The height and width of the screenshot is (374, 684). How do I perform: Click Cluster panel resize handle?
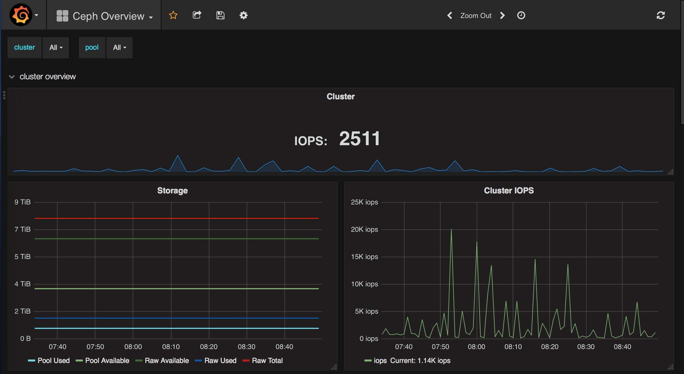pos(671,172)
